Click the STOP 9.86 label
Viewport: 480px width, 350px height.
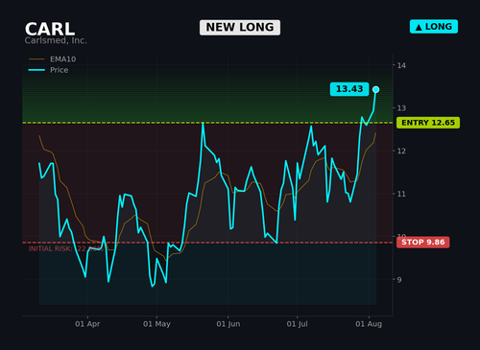pyautogui.click(x=423, y=243)
